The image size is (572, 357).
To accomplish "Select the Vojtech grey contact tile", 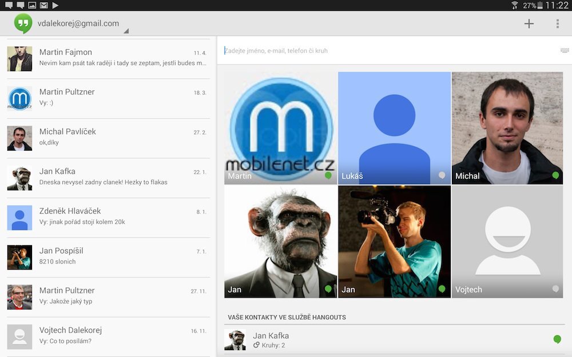I will click(x=507, y=241).
